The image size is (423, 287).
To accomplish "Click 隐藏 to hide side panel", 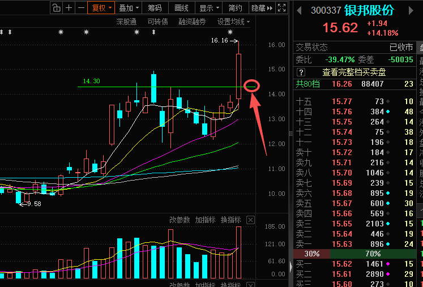I will click(262, 8).
